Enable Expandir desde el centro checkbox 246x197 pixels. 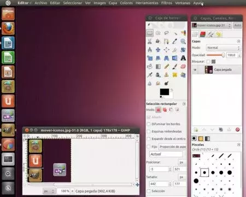tap(149, 139)
